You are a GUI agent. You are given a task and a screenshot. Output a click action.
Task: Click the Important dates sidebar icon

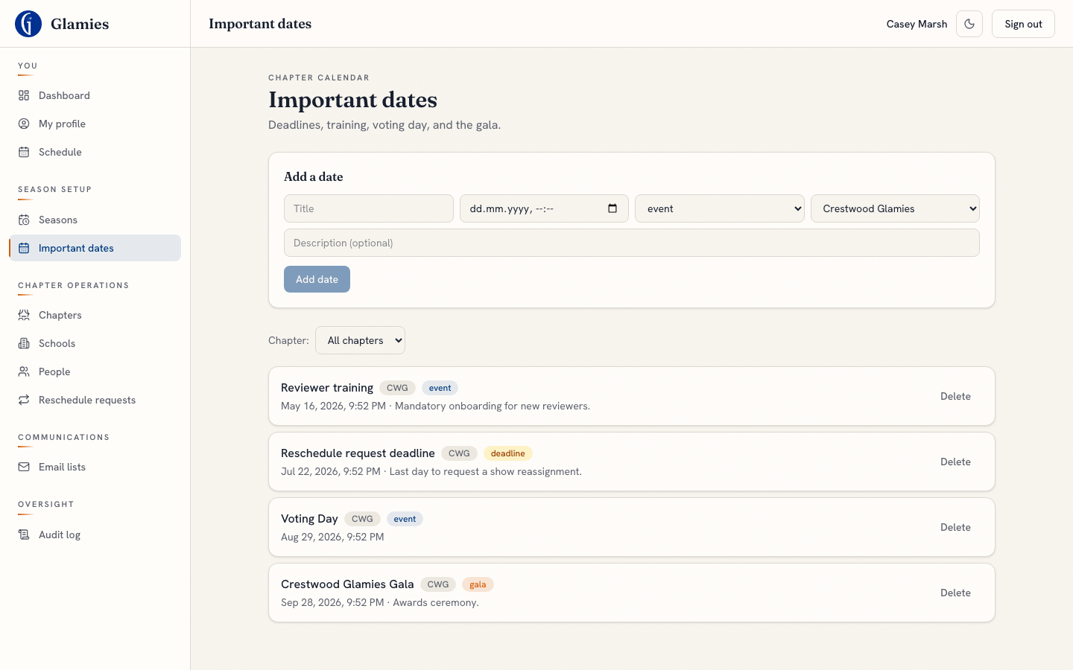(24, 248)
